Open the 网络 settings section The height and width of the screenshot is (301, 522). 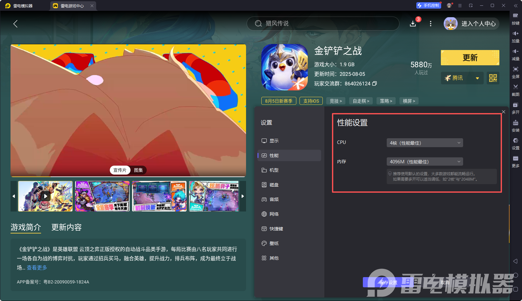[x=289, y=214]
